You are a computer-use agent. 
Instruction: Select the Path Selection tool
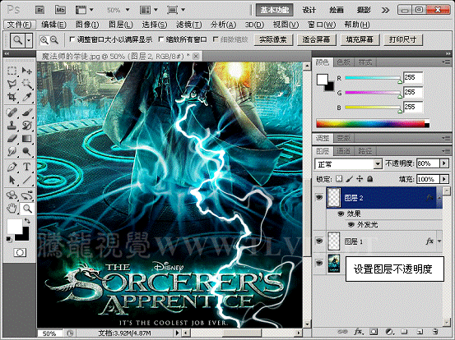point(12,180)
